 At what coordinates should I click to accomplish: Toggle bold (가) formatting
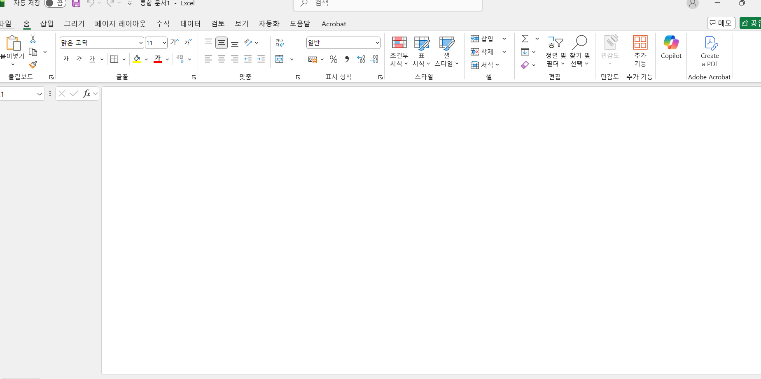[x=66, y=59]
